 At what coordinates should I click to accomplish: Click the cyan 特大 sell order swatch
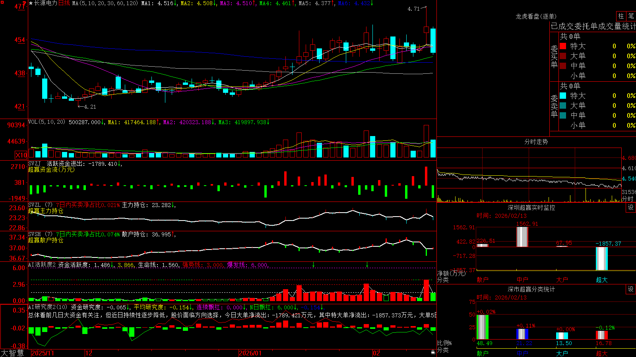click(x=563, y=96)
